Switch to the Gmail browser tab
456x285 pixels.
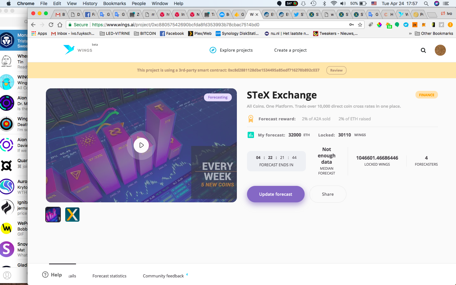[x=60, y=14]
